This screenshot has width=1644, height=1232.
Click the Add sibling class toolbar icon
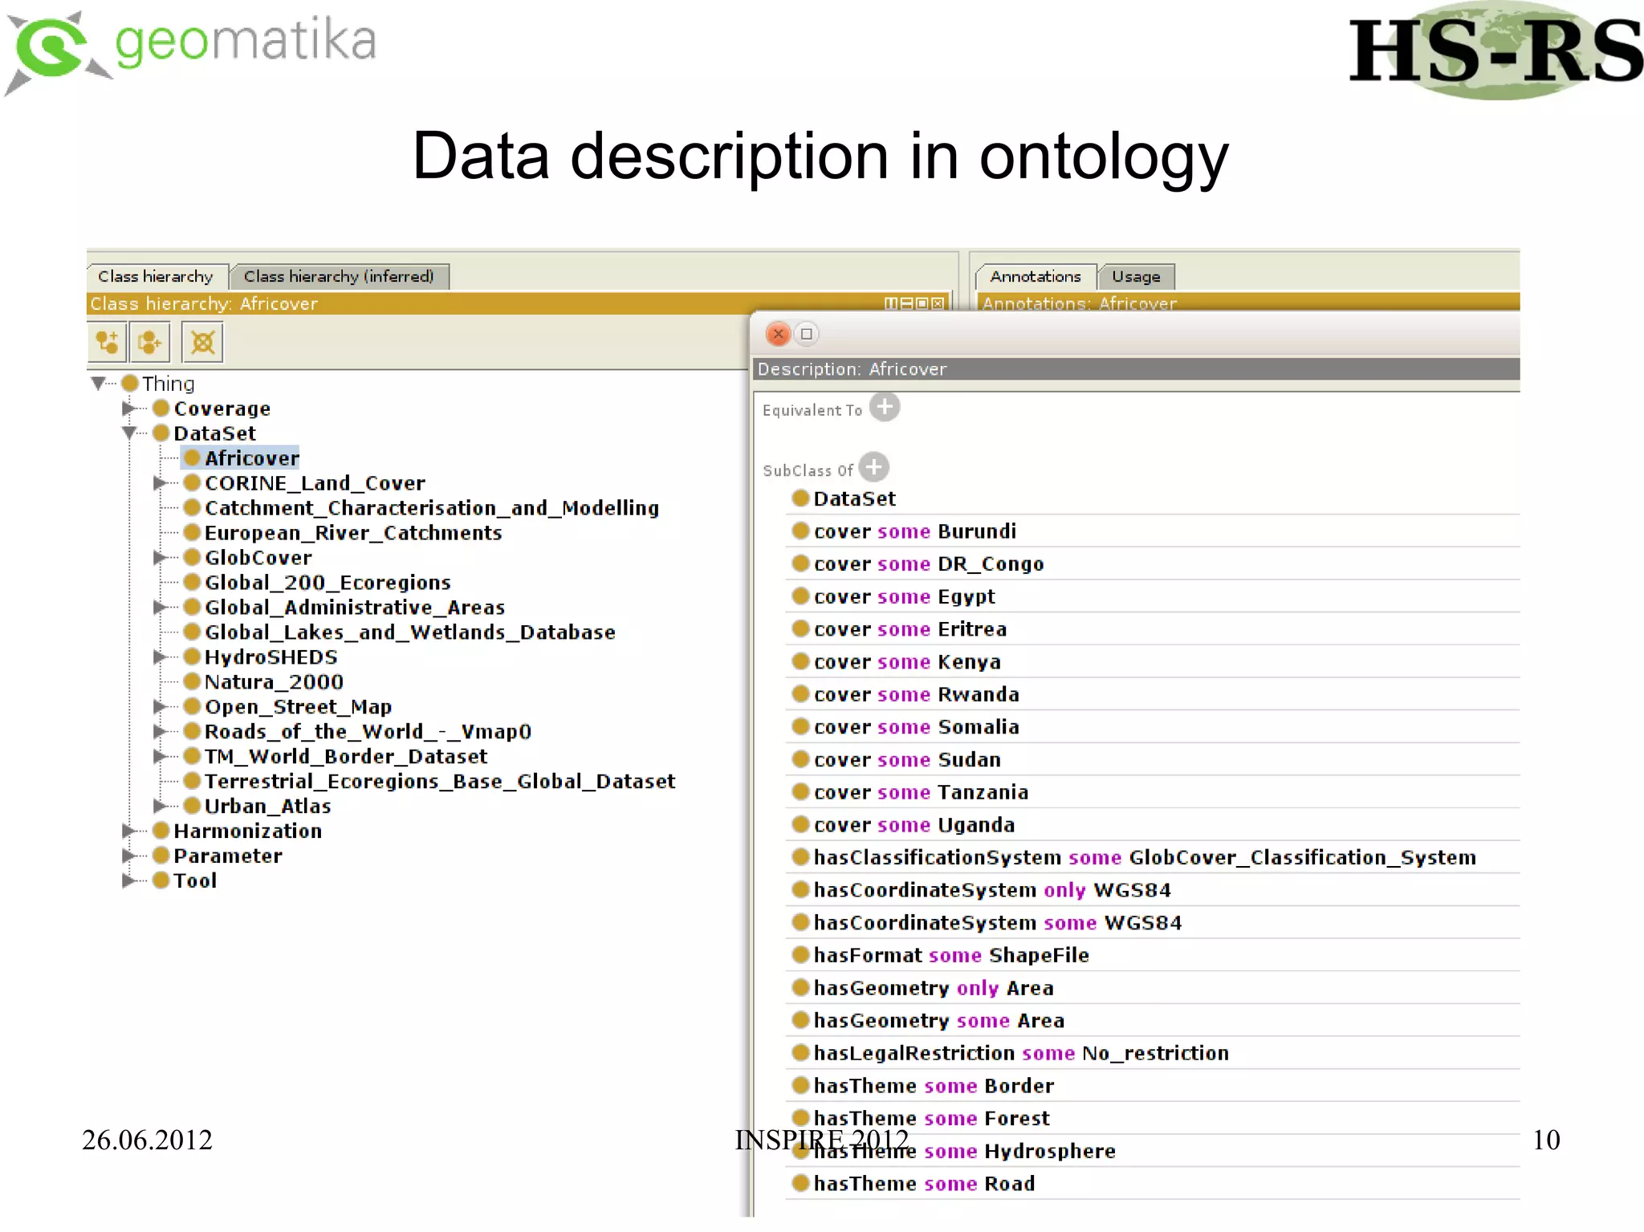149,343
